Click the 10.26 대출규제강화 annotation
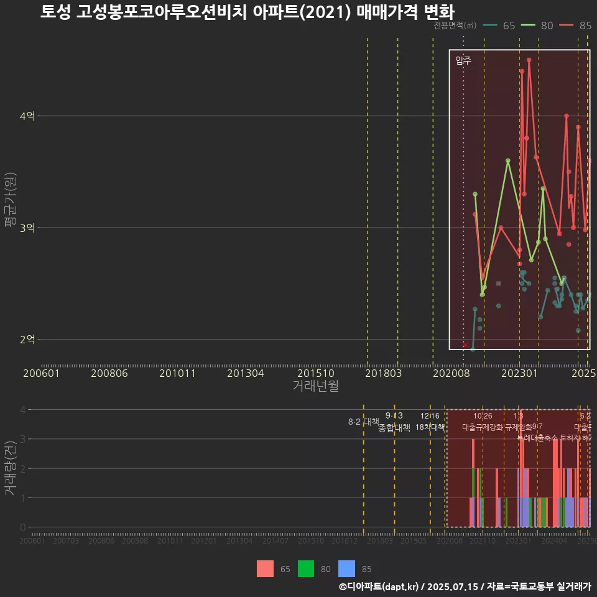This screenshot has height=597, width=597. coord(483,422)
